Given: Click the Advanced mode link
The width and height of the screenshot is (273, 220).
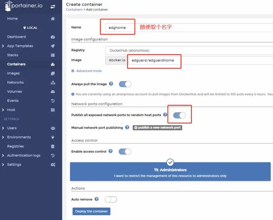Looking at the screenshot, I should tap(89, 71).
